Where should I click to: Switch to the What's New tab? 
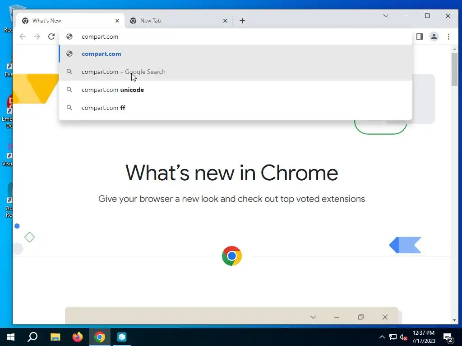pyautogui.click(x=71, y=21)
